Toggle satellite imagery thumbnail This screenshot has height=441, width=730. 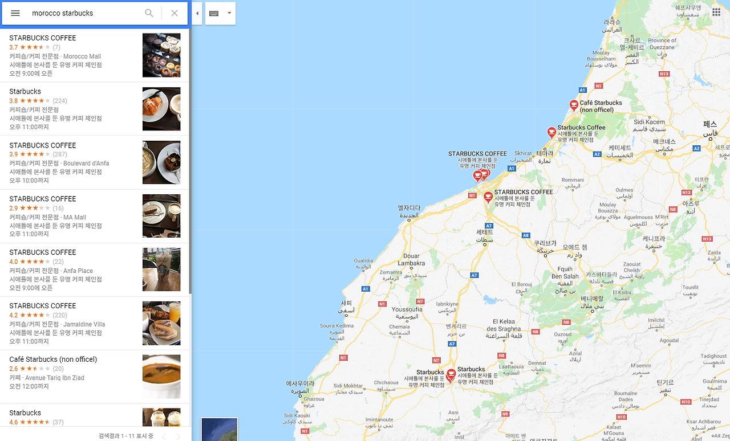click(x=220, y=430)
